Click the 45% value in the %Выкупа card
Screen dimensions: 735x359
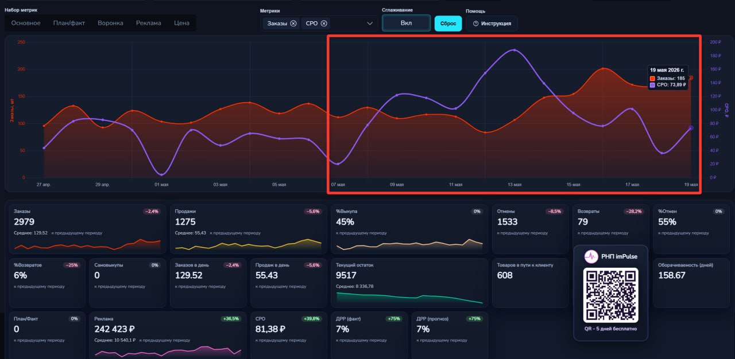pyautogui.click(x=345, y=222)
